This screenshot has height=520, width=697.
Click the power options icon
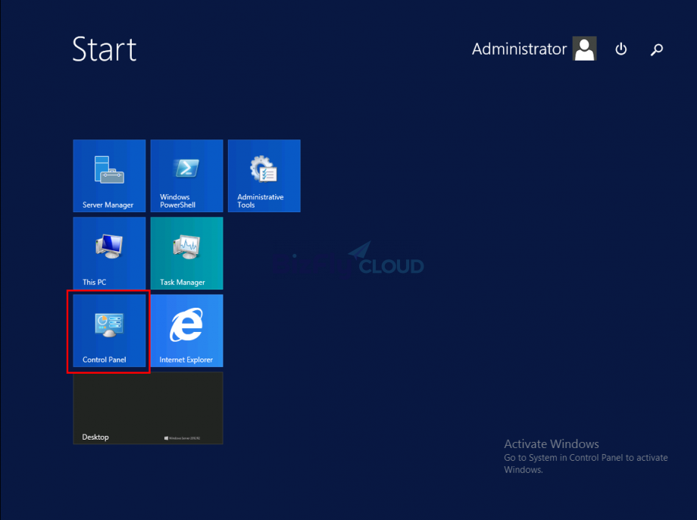click(621, 49)
